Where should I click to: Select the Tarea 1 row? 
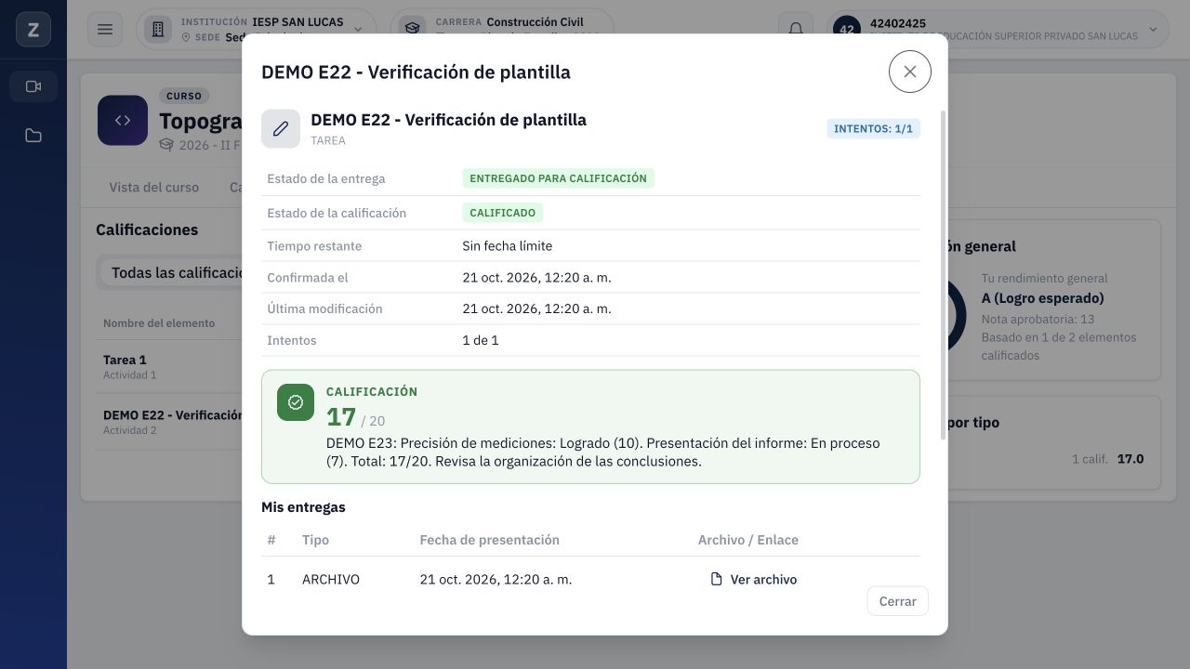[x=171, y=366]
